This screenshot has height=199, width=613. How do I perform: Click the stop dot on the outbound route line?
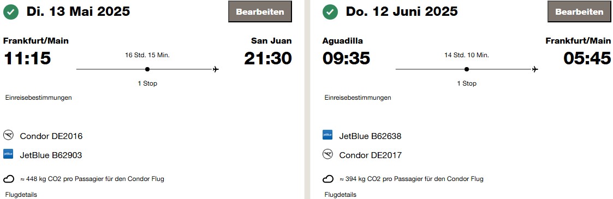coord(147,69)
